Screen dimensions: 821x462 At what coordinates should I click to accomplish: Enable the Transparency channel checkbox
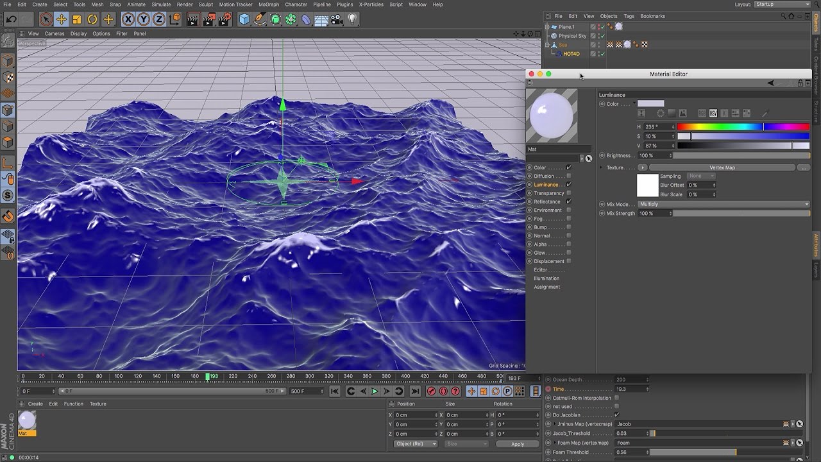coord(568,193)
